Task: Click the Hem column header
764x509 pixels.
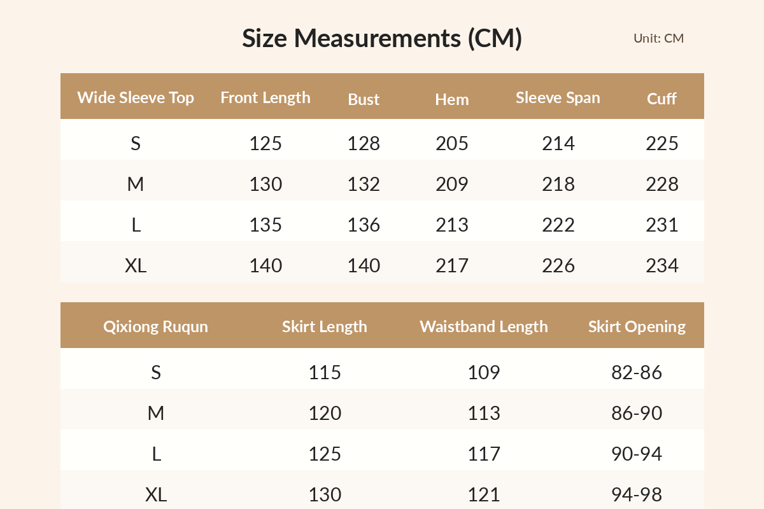Action: pyautogui.click(x=452, y=99)
